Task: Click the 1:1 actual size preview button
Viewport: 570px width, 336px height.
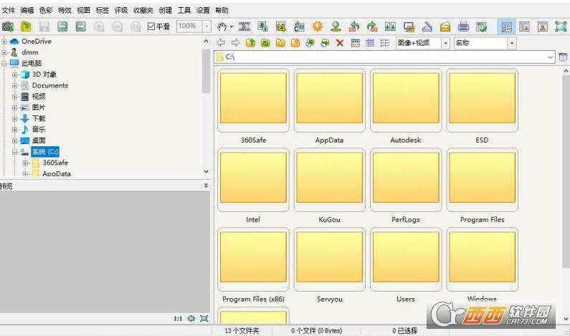Action: point(178,319)
